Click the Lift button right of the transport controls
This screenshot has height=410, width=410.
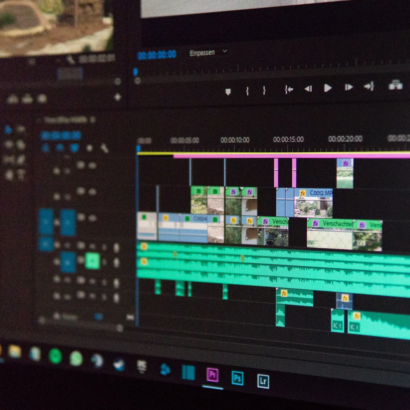pyautogui.click(x=396, y=85)
